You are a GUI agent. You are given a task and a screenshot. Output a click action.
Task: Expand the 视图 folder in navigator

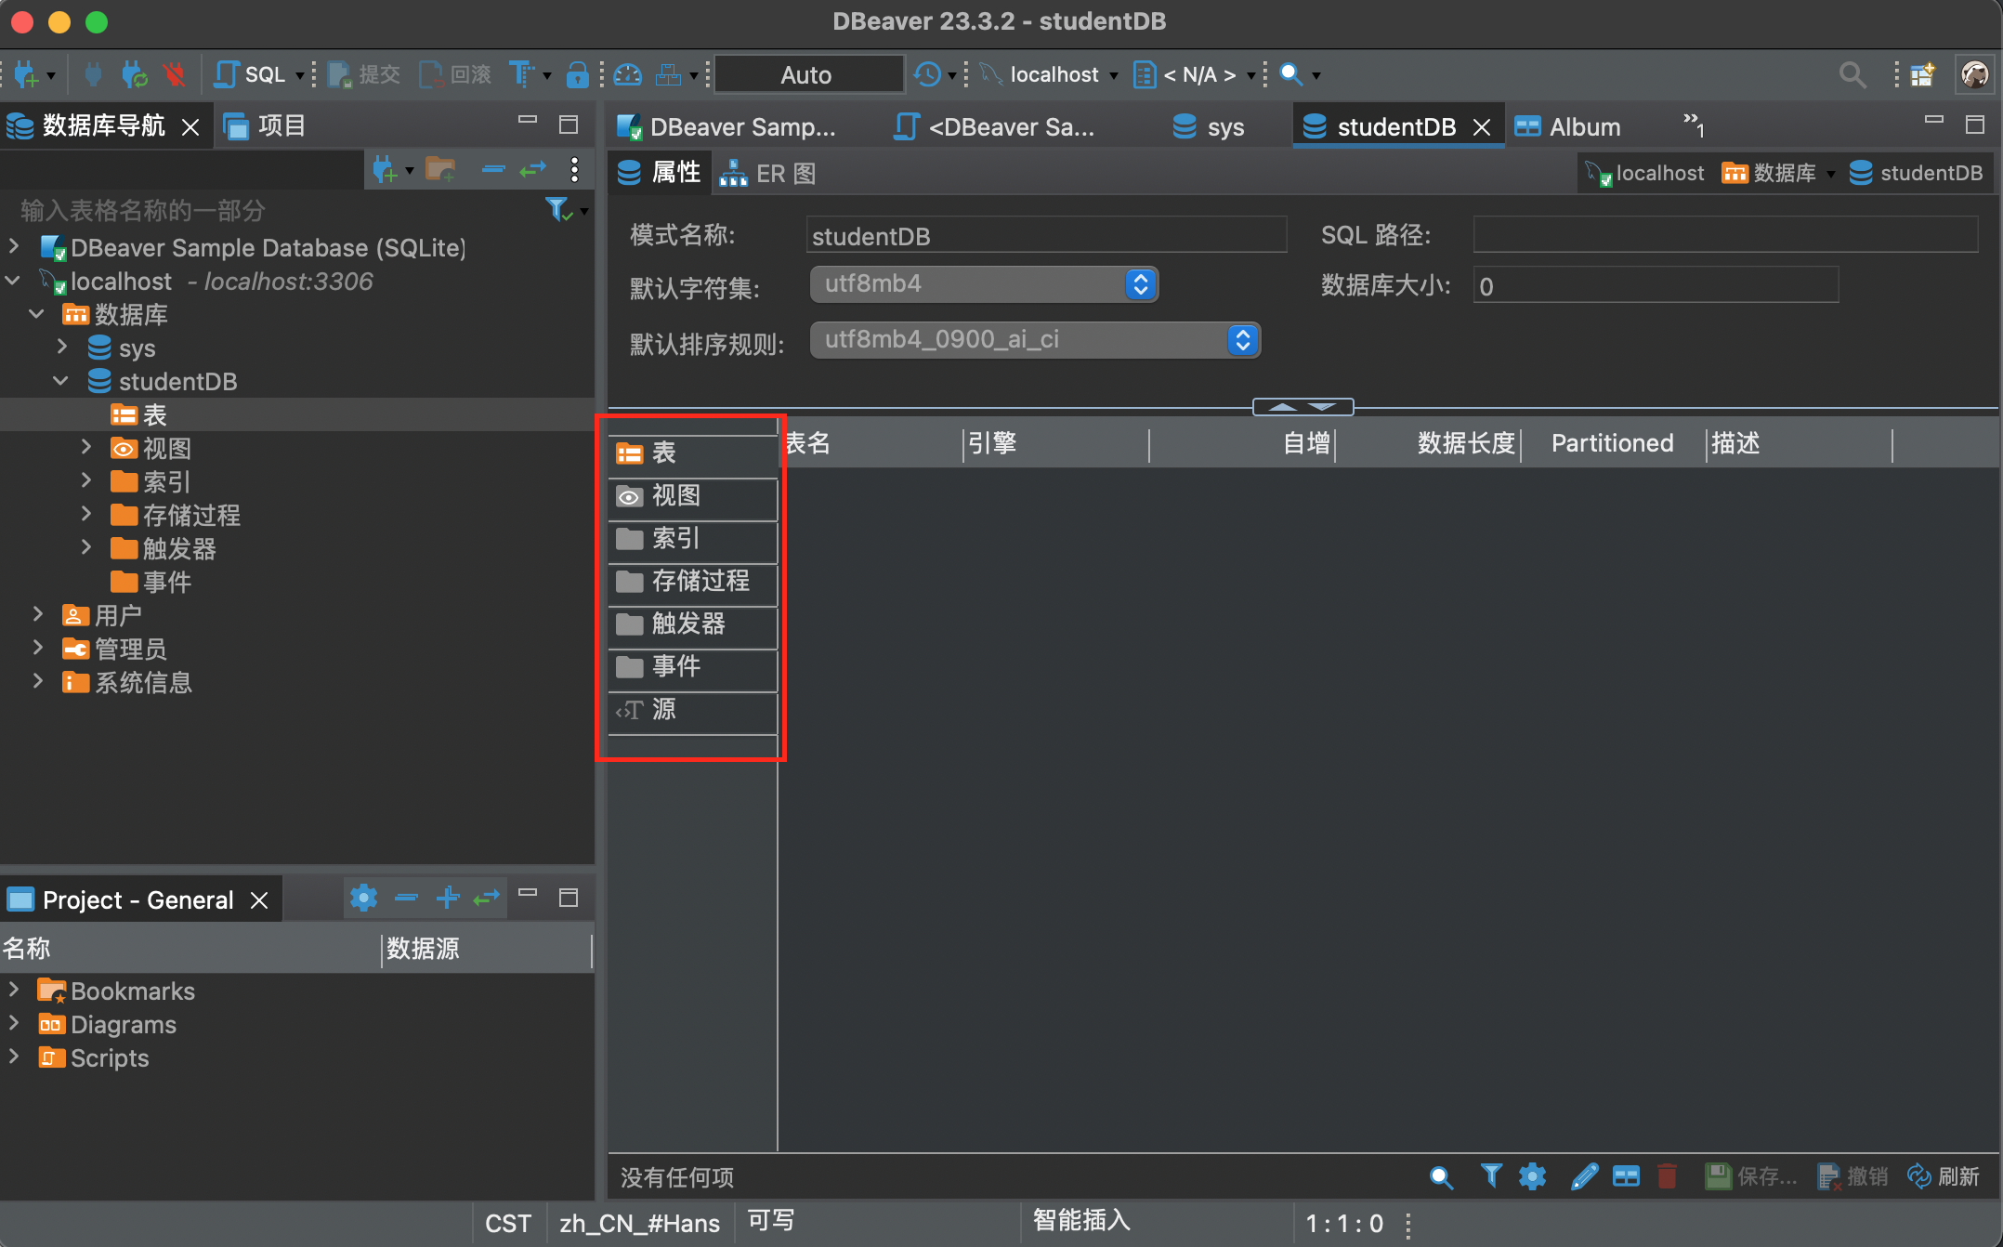point(86,447)
